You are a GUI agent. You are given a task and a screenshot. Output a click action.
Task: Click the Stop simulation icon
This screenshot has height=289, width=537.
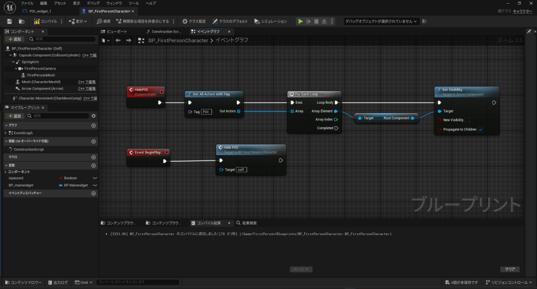pyautogui.click(x=316, y=21)
